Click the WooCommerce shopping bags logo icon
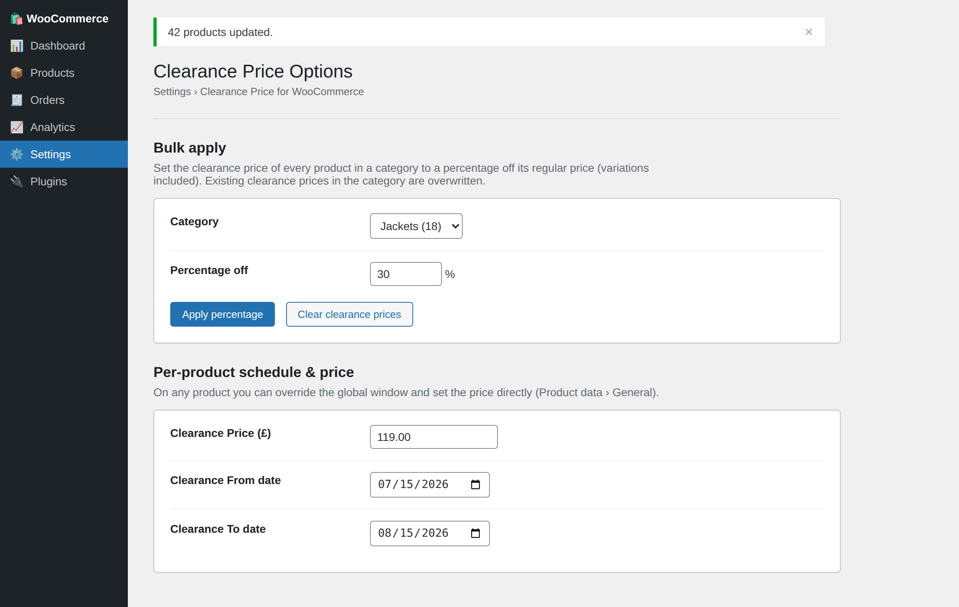The image size is (959, 607). (16, 18)
